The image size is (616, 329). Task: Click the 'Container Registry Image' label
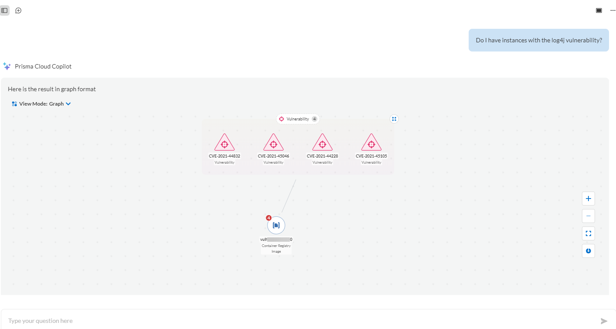(x=276, y=248)
